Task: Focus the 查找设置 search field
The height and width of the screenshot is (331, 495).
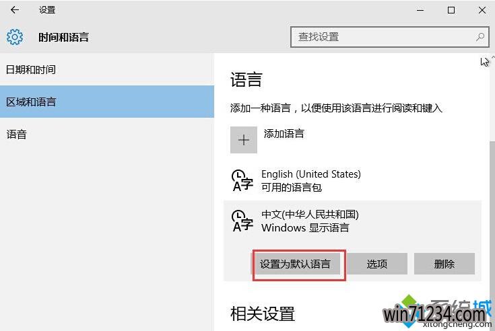Action: click(x=384, y=37)
